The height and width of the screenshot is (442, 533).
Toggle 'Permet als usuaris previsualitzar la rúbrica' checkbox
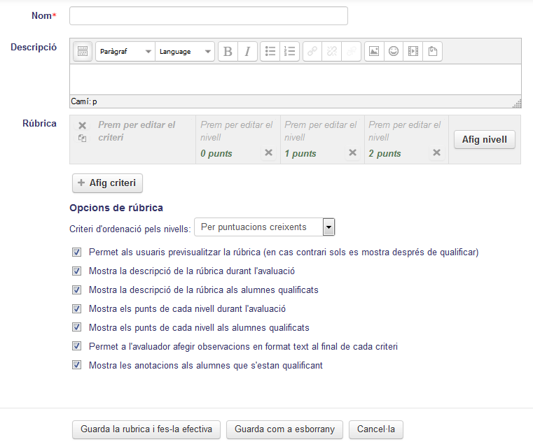(x=77, y=252)
